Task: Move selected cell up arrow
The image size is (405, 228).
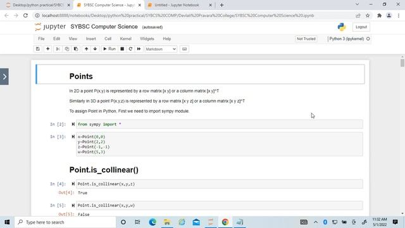Action: pos(86,49)
